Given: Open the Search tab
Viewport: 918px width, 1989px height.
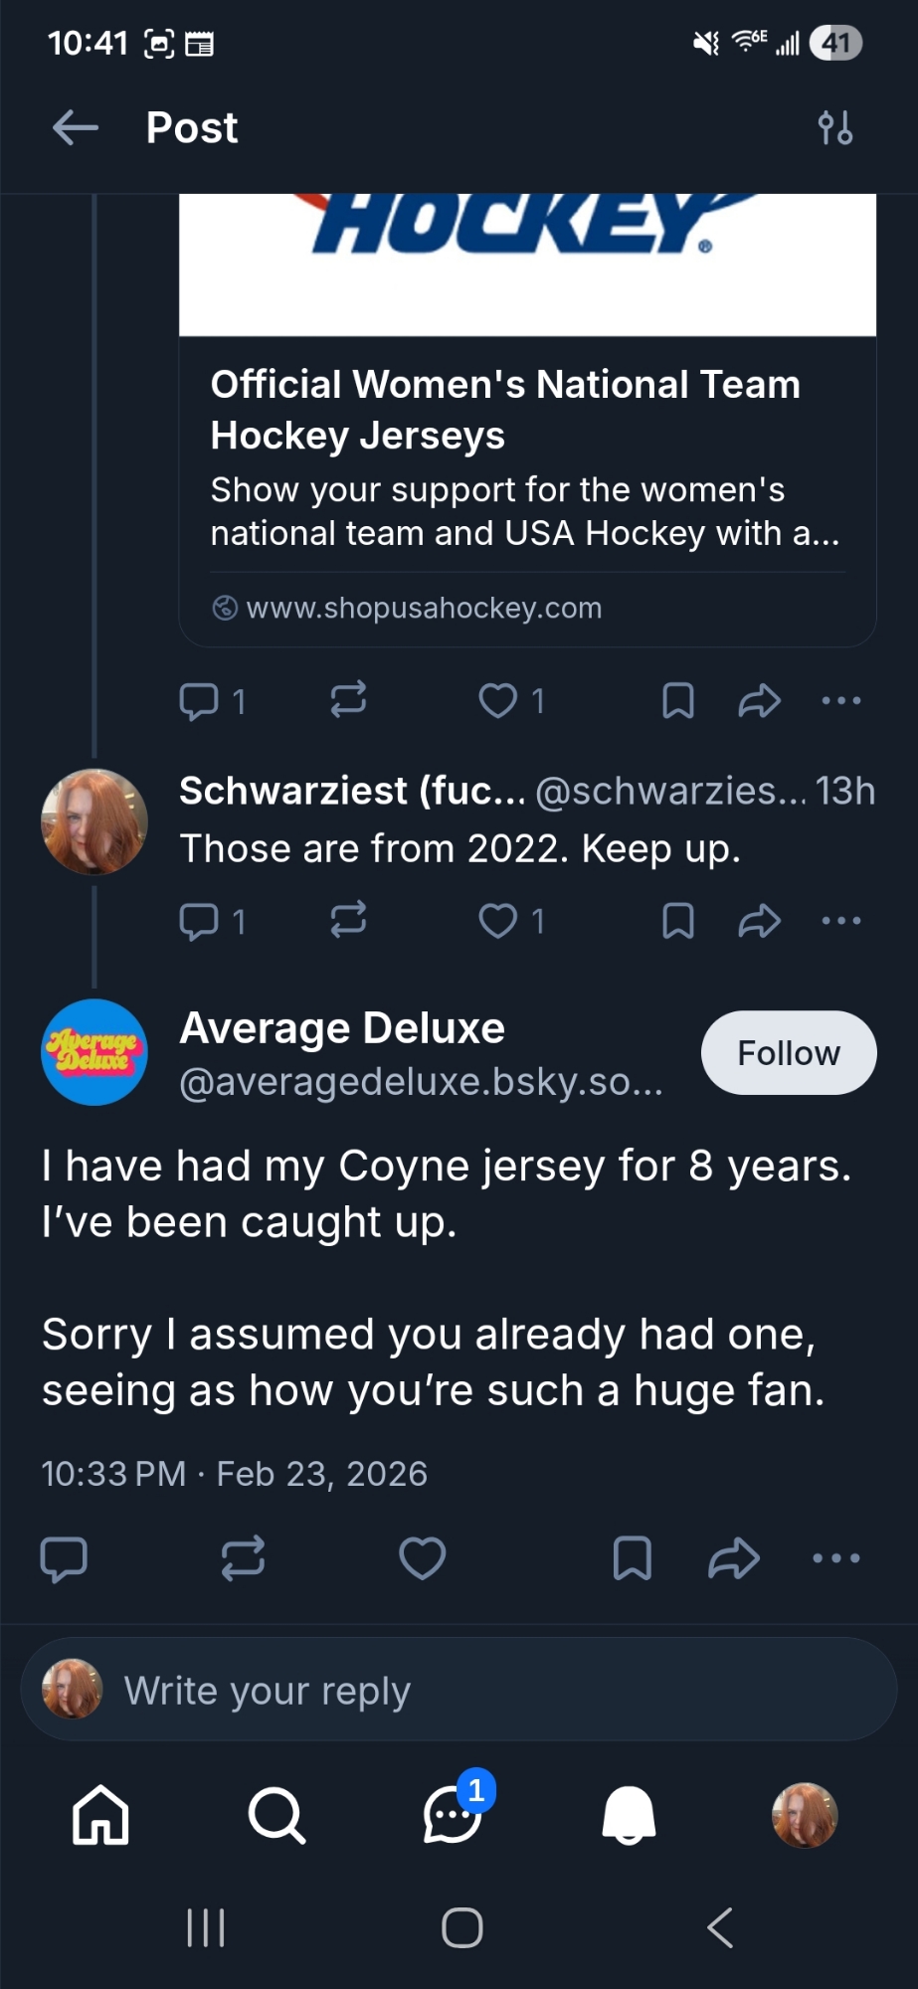Looking at the screenshot, I should pyautogui.click(x=275, y=1815).
